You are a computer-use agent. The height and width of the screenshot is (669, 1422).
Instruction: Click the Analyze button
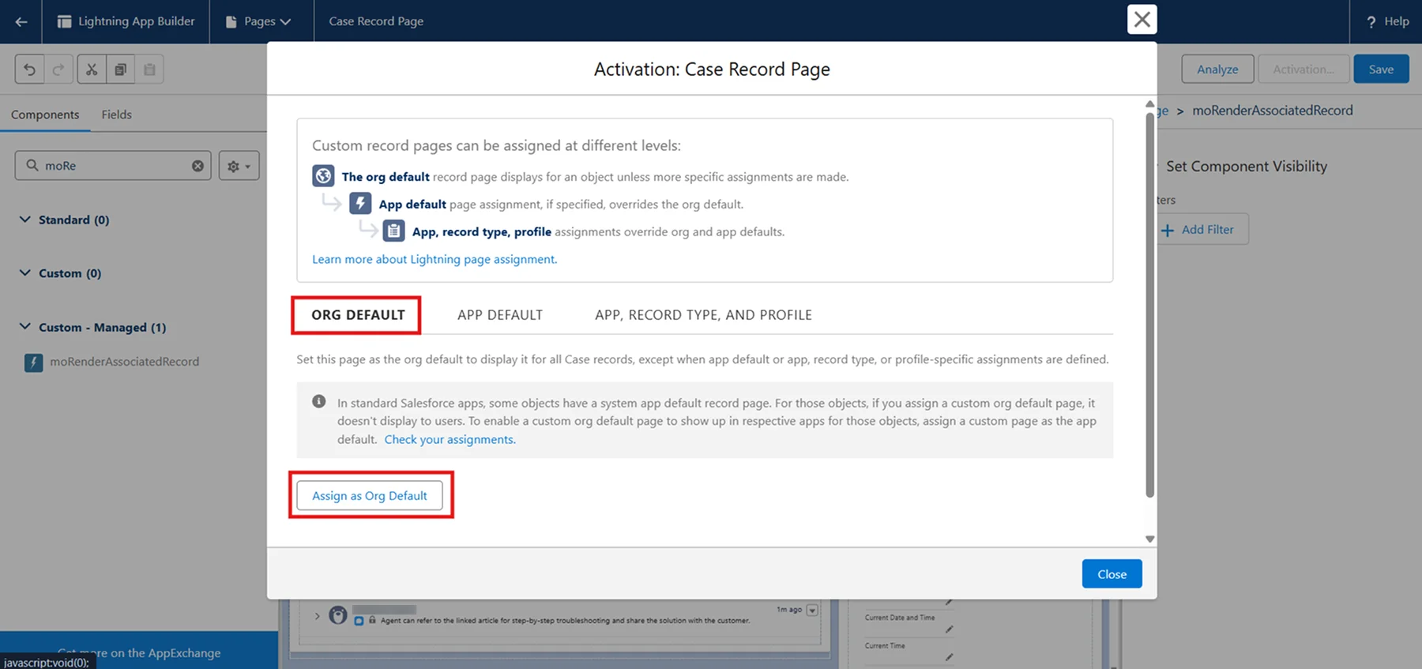[1217, 70]
